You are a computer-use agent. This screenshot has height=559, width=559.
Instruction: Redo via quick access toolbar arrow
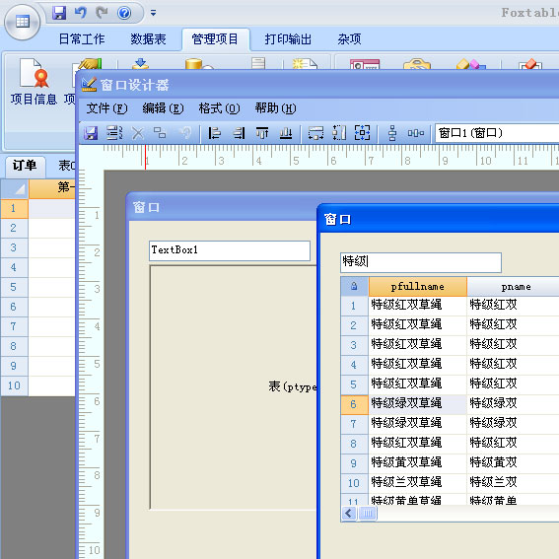(102, 13)
